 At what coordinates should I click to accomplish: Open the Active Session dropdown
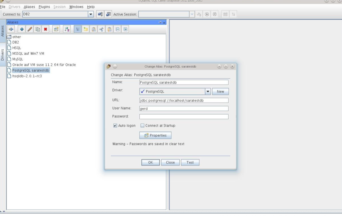[x=192, y=14]
